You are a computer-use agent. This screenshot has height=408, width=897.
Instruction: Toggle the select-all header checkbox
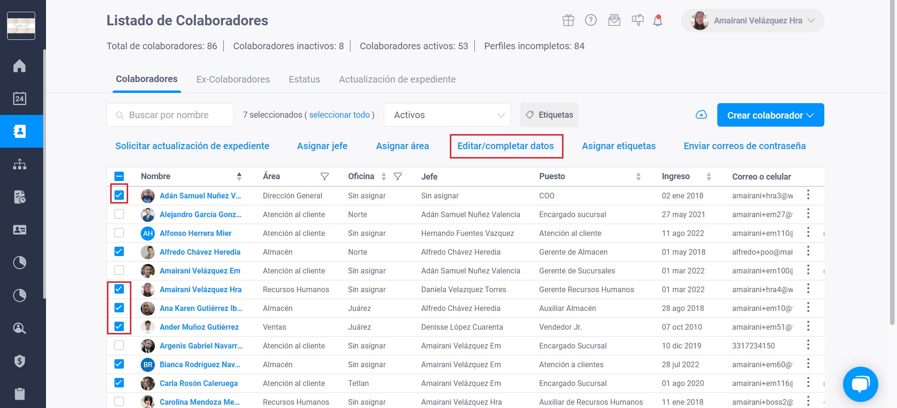119,177
